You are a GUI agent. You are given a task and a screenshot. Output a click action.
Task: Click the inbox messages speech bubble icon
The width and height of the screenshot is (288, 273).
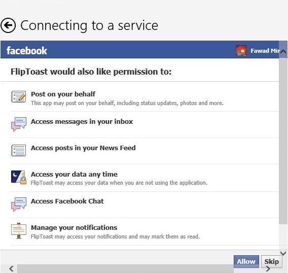click(x=19, y=124)
